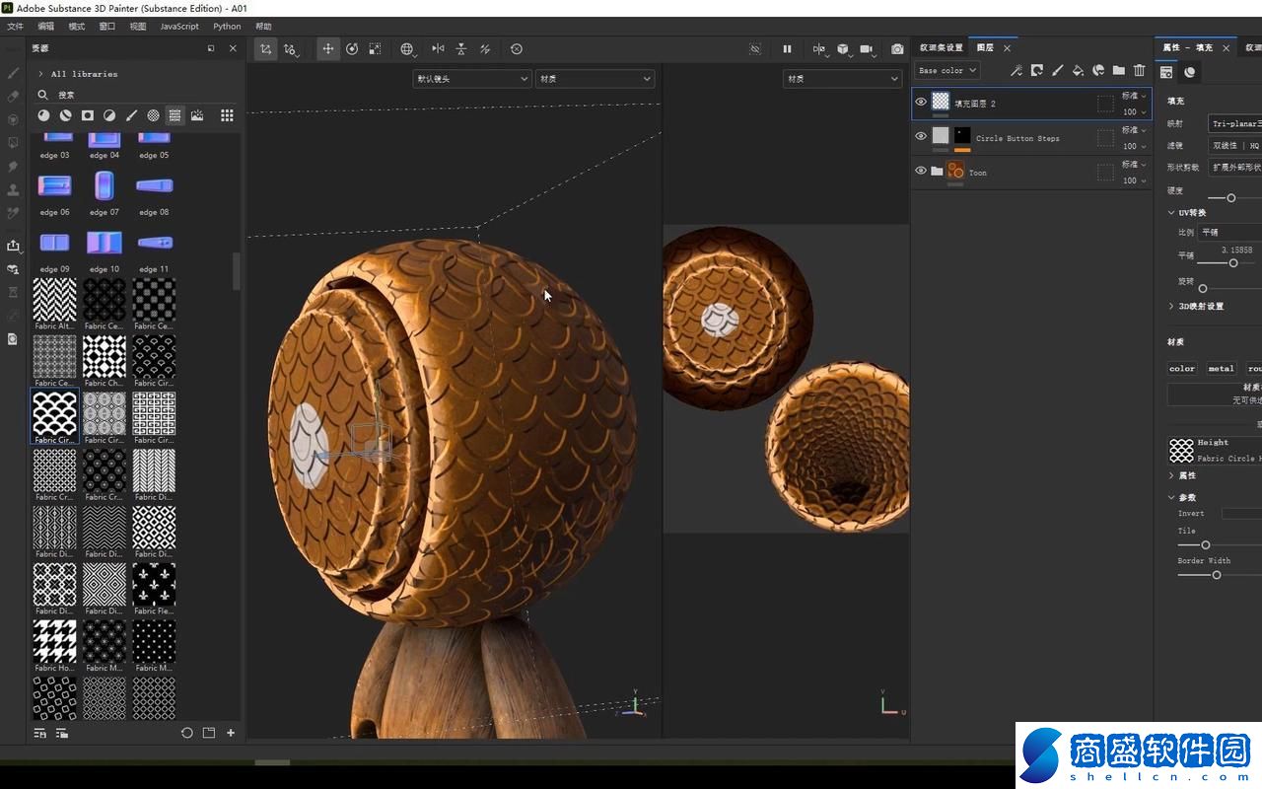Open the 帮助 menu

pos(263,27)
